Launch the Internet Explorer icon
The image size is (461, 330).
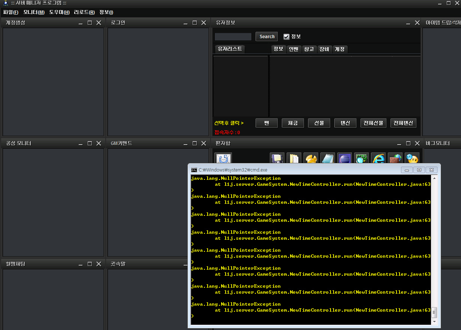378,158
